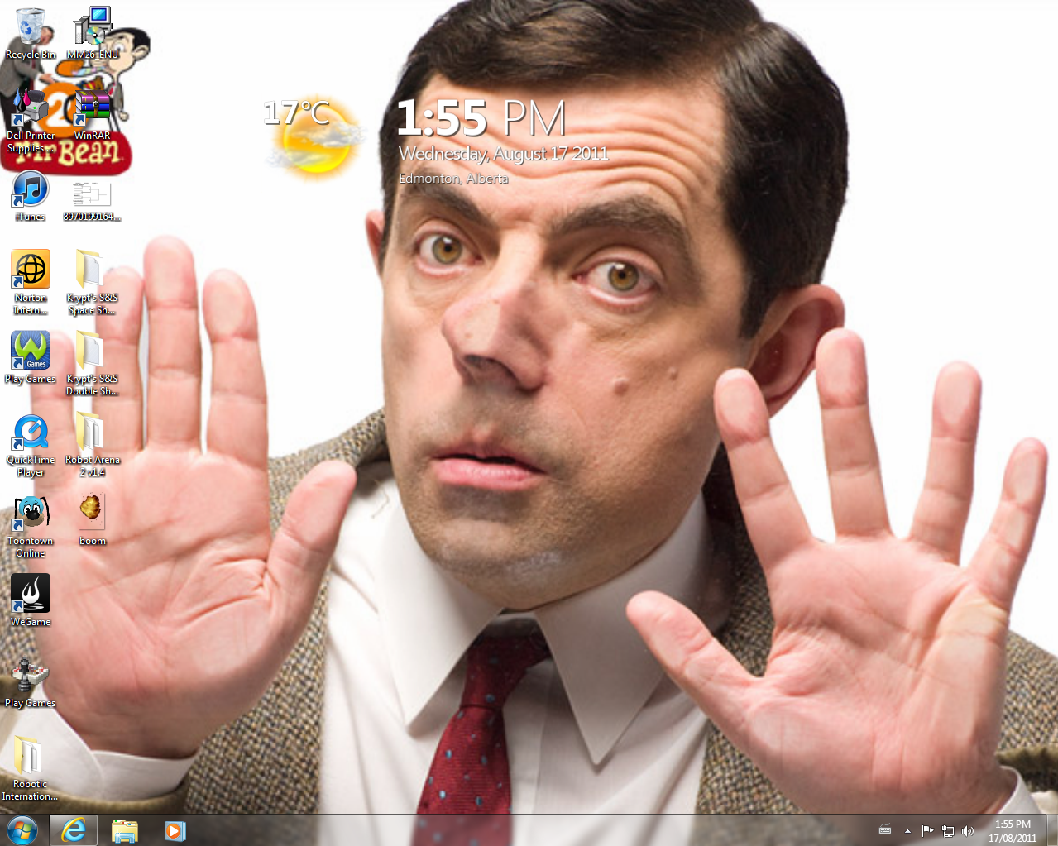Open the network status tray icon
Viewport: 1058px width, 846px height.
pos(948,830)
